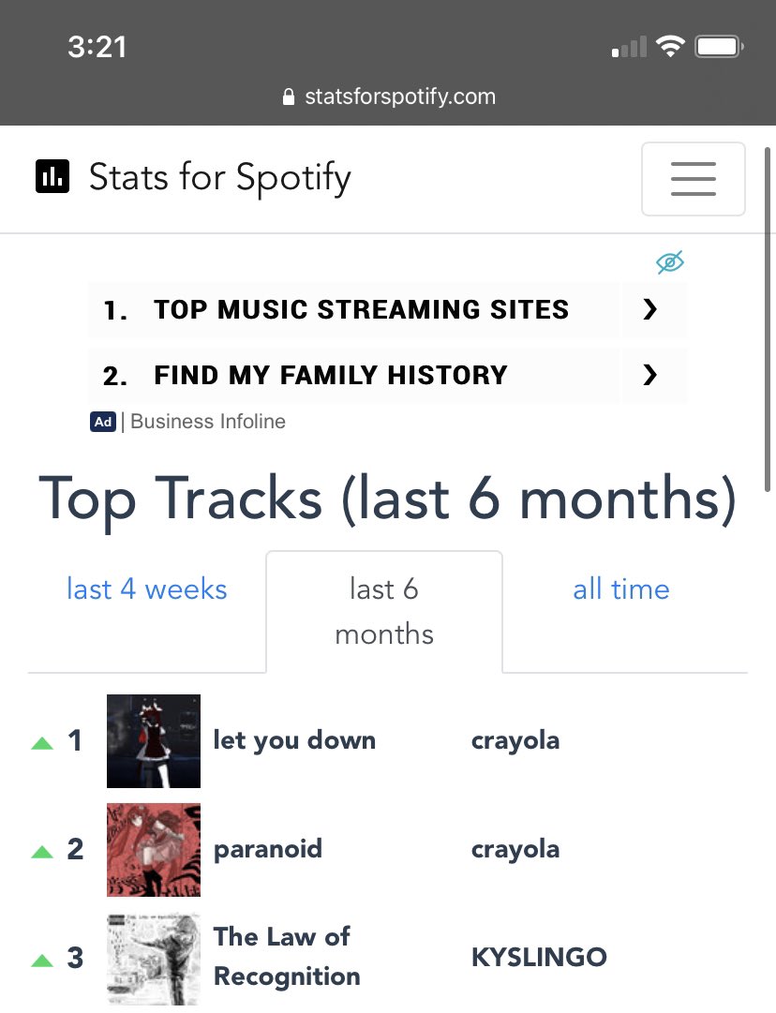
Task: Click the Stats for Spotify logo icon
Action: coord(52,176)
